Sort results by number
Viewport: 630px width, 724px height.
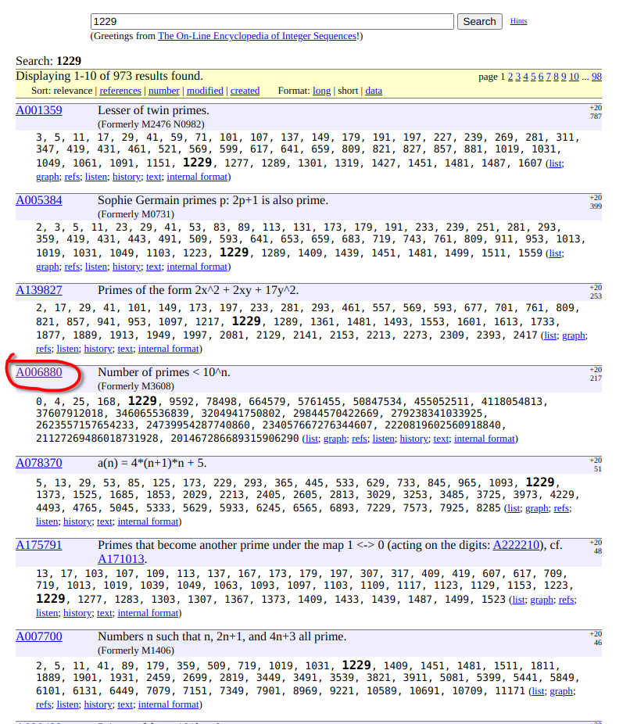164,91
